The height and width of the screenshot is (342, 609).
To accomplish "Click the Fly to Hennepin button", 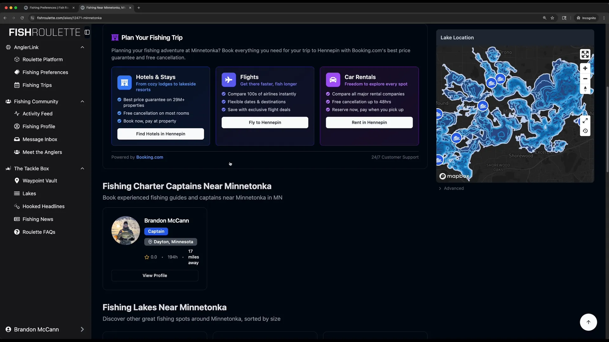I will point(265,122).
